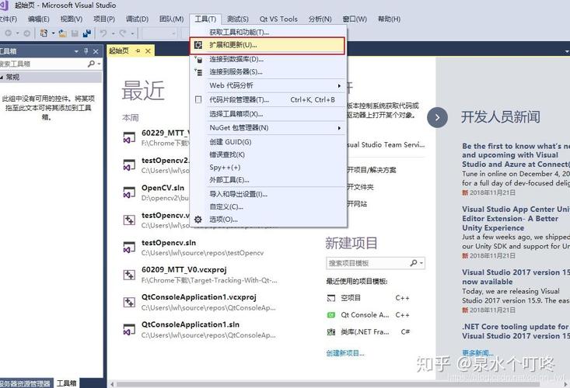
Task: Open the Qt VS Tools menu
Action: pos(278,19)
